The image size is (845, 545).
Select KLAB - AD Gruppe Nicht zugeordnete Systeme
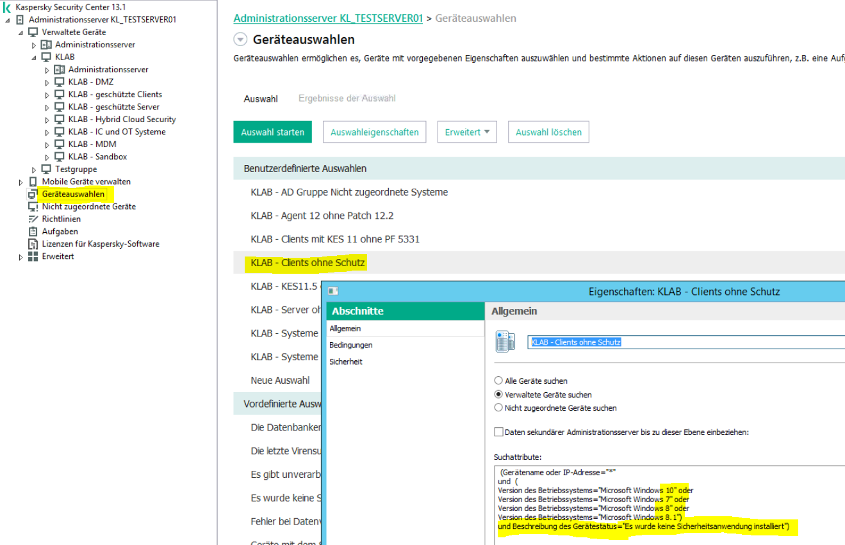tap(350, 192)
